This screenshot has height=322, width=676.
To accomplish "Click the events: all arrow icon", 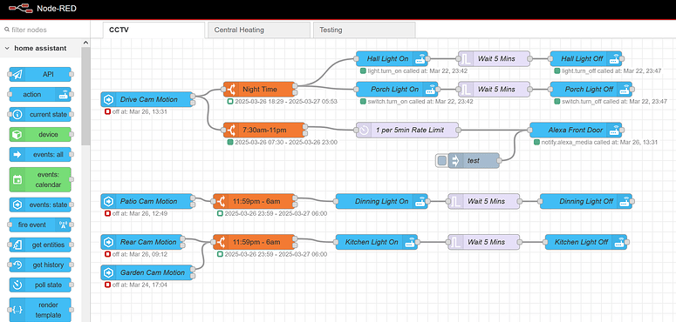I will pos(17,155).
